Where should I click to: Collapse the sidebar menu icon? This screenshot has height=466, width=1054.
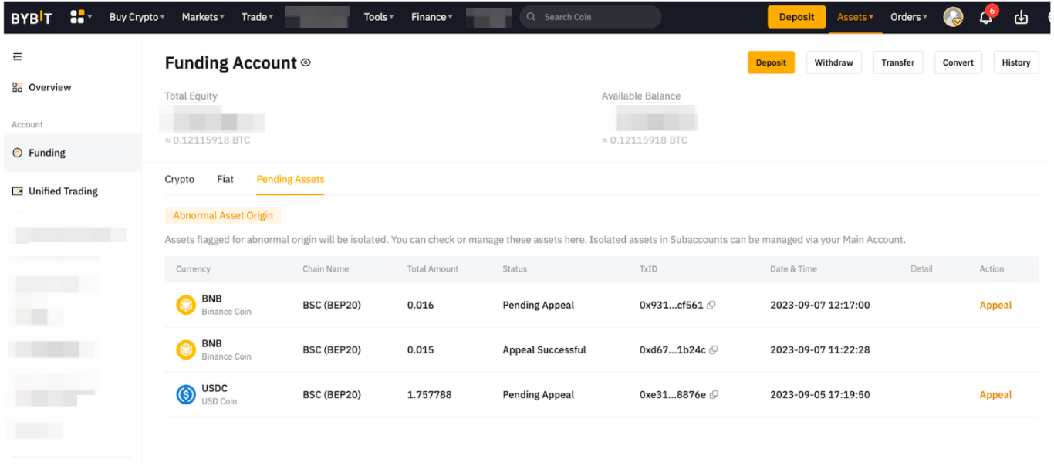coord(18,57)
